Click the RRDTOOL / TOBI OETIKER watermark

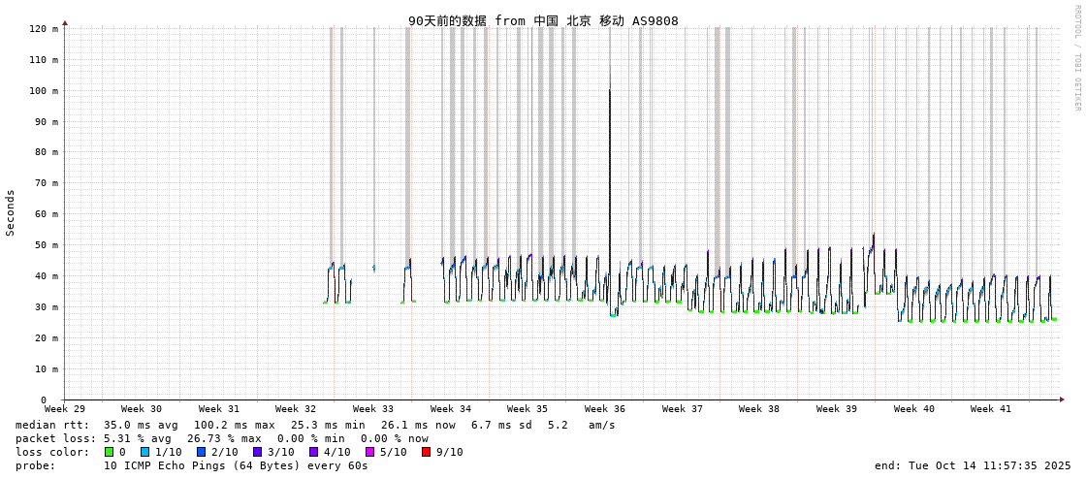pos(1076,58)
